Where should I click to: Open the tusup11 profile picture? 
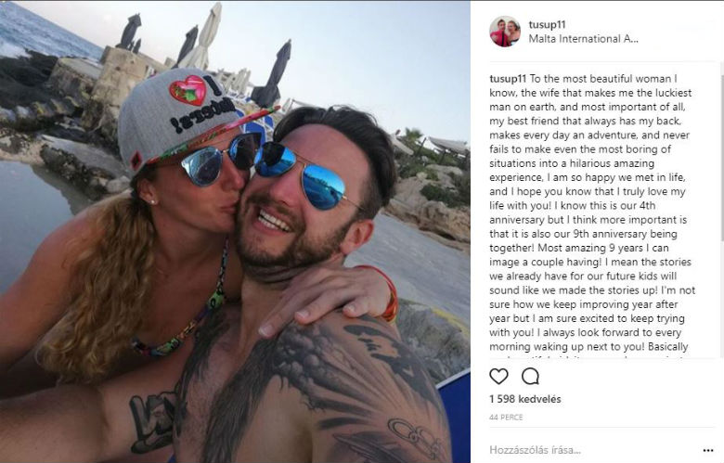[505, 32]
